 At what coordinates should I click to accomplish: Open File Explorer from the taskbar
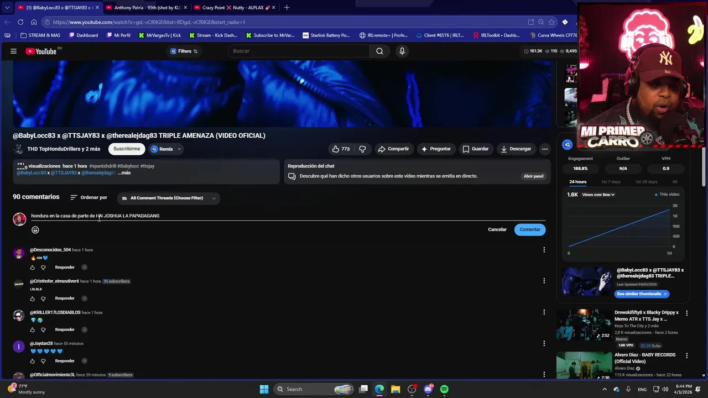coord(395,389)
